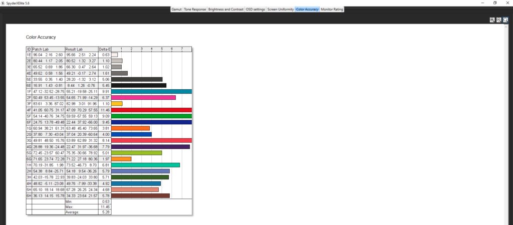Switch to the Gamut tab
The image size is (513, 225).
coord(176,9)
